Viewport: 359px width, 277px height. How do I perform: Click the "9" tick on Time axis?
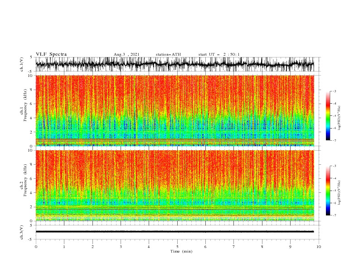point(290,247)
